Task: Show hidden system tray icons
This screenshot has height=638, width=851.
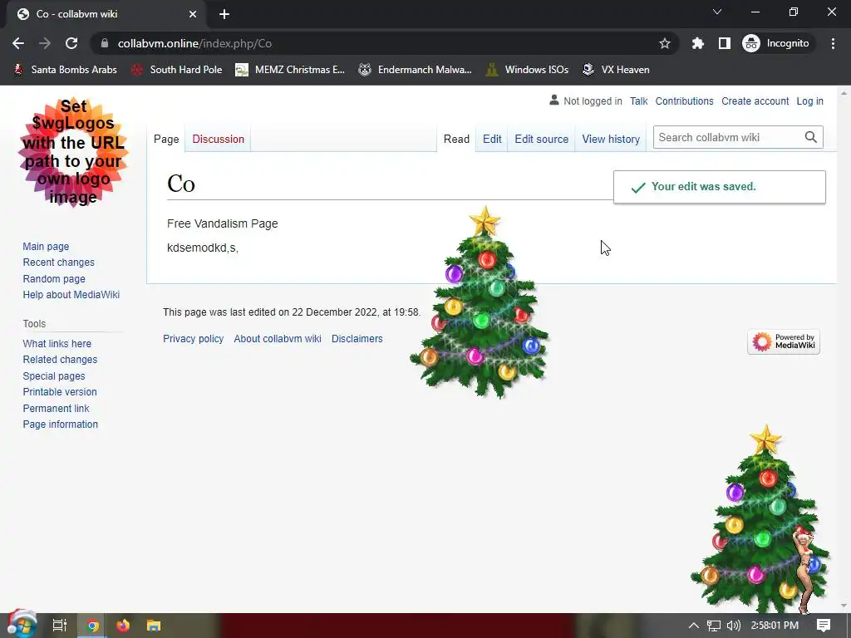Action: pos(694,626)
